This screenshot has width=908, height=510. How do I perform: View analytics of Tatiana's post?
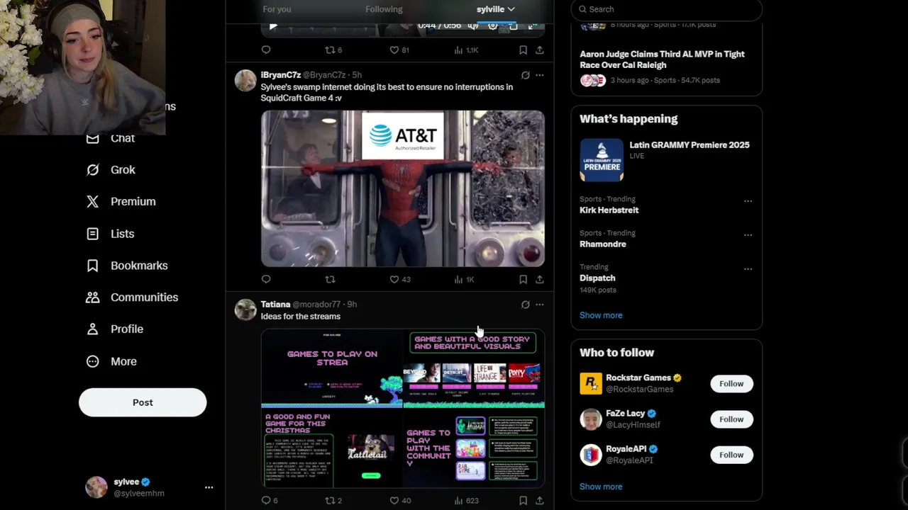pos(466,500)
